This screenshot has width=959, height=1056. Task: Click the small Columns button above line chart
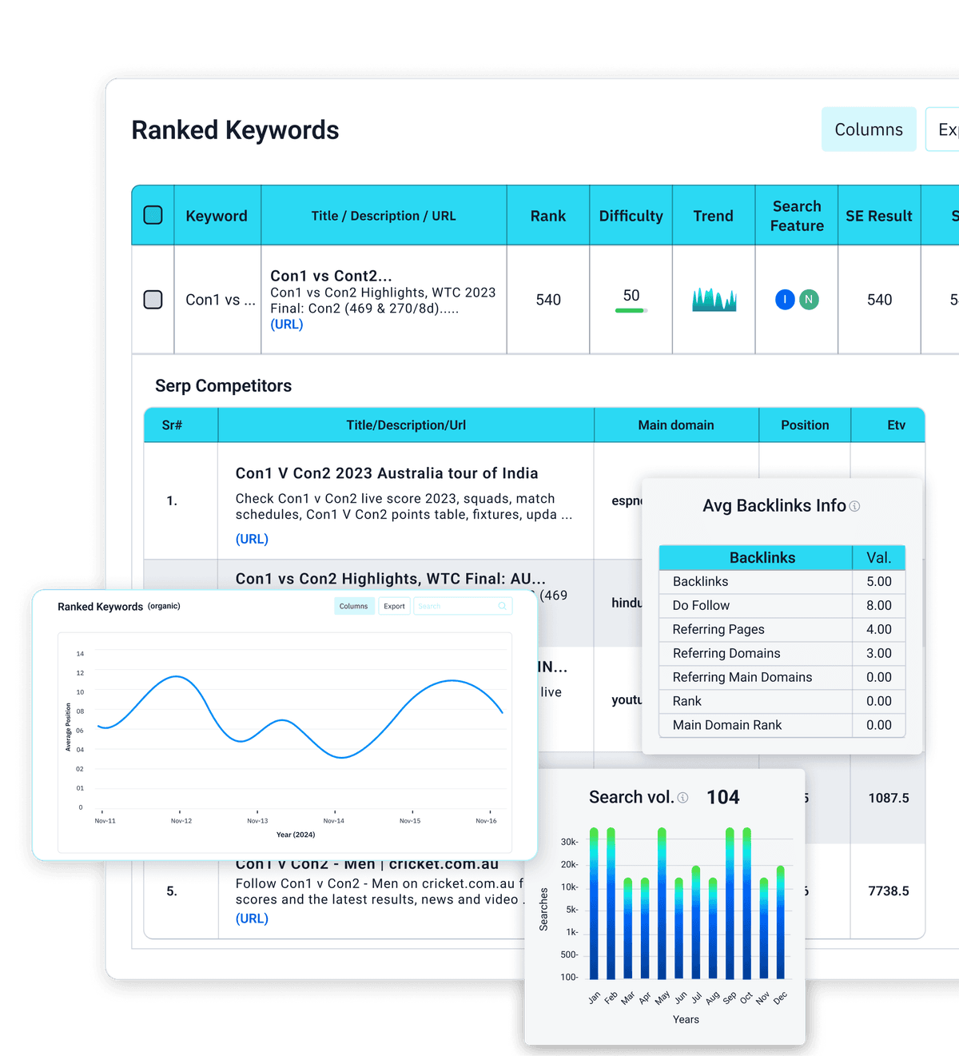coord(353,606)
